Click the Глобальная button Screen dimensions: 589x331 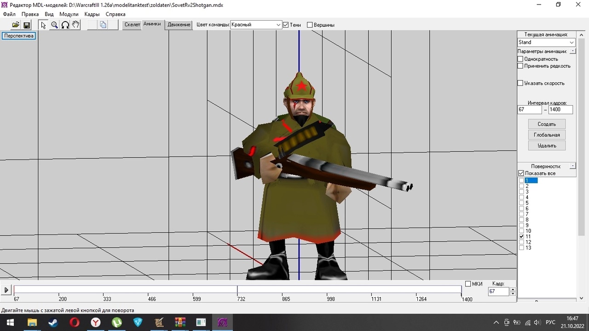[547, 135]
